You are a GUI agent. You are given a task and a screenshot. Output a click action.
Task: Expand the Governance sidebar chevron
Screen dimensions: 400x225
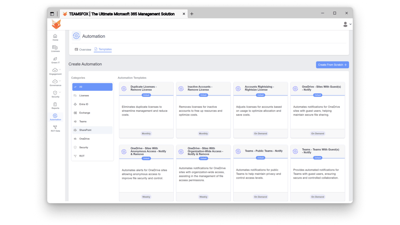[x=60, y=81]
